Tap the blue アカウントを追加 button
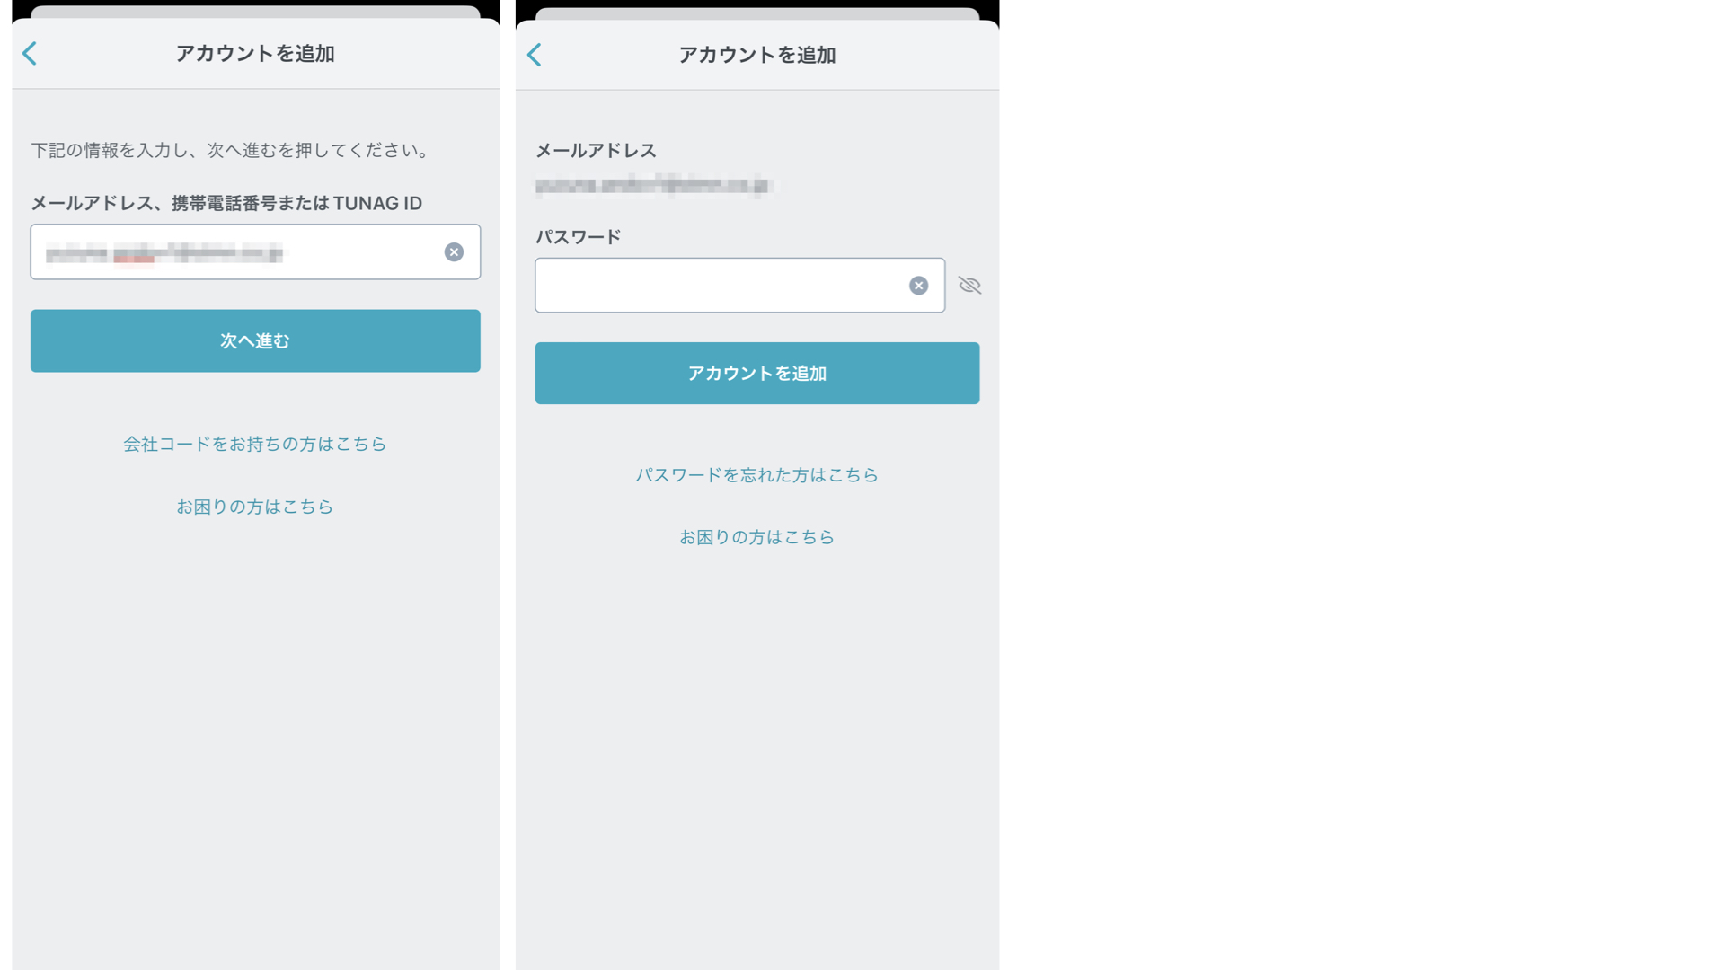The width and height of the screenshot is (1725, 970). [757, 373]
